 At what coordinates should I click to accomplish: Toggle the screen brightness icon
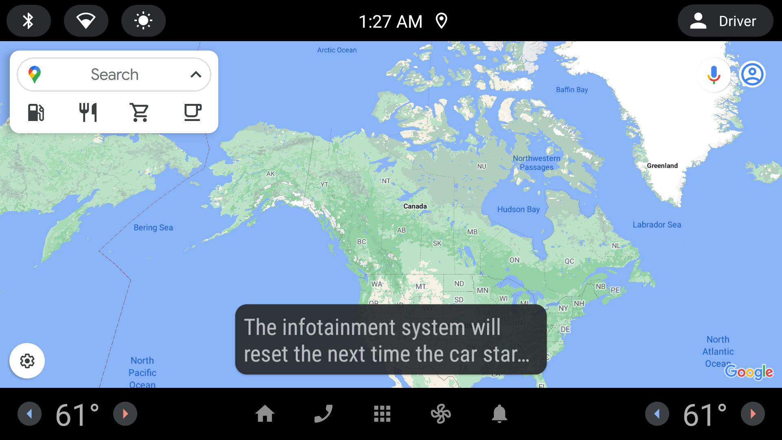coord(143,20)
